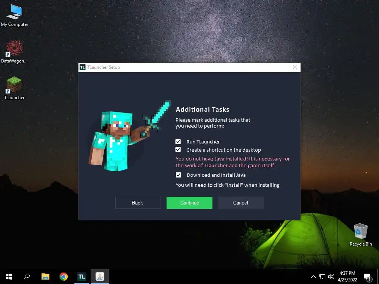Toggle Download and install Java checkbox
The width and height of the screenshot is (379, 284).
tap(178, 175)
